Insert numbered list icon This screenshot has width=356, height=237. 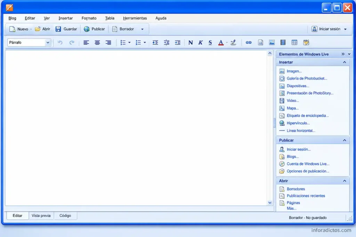138,42
